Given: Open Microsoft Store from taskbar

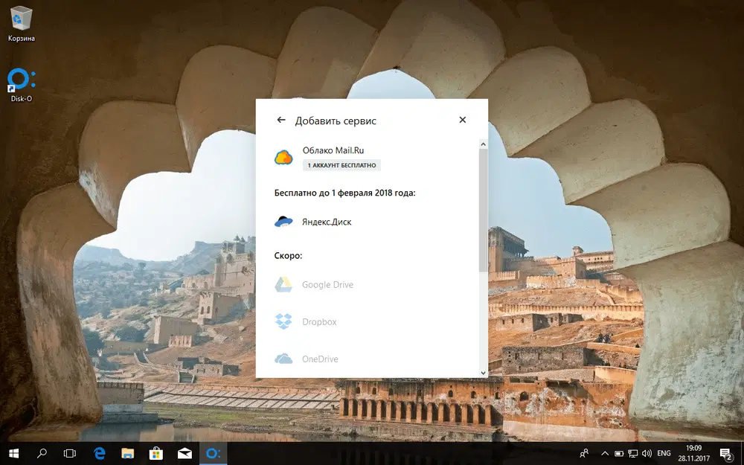Looking at the screenshot, I should pos(156,454).
